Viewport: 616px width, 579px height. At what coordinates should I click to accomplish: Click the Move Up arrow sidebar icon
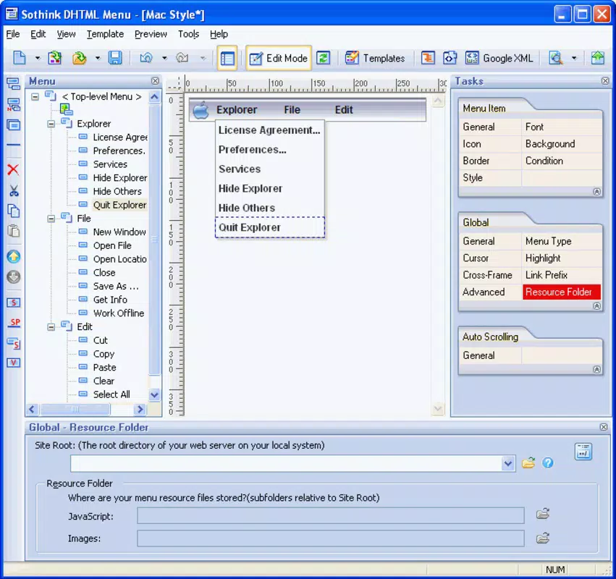click(14, 257)
